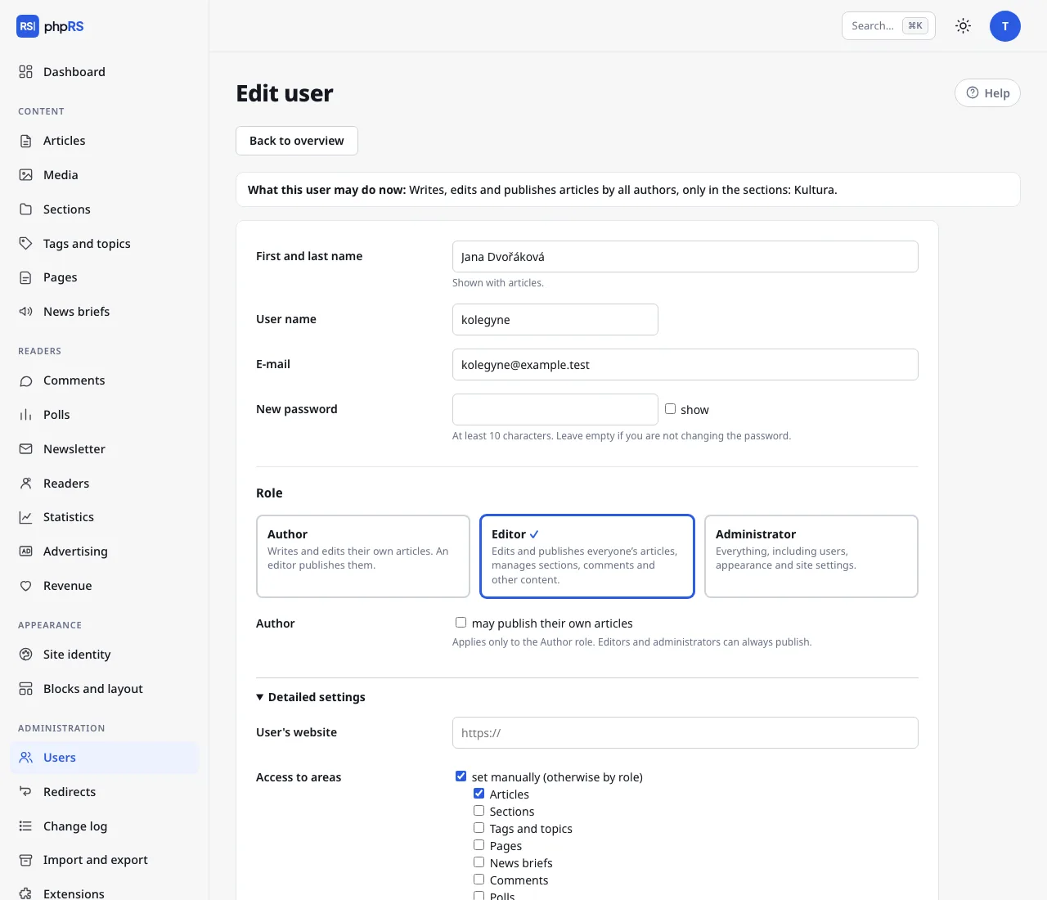Screen dimensions: 1047x900
Task: Click the Change log list icon
Action: 26,826
